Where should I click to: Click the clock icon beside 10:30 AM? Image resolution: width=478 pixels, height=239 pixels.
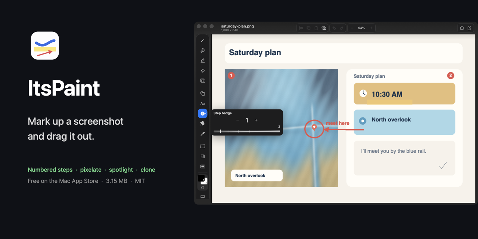coord(363,93)
